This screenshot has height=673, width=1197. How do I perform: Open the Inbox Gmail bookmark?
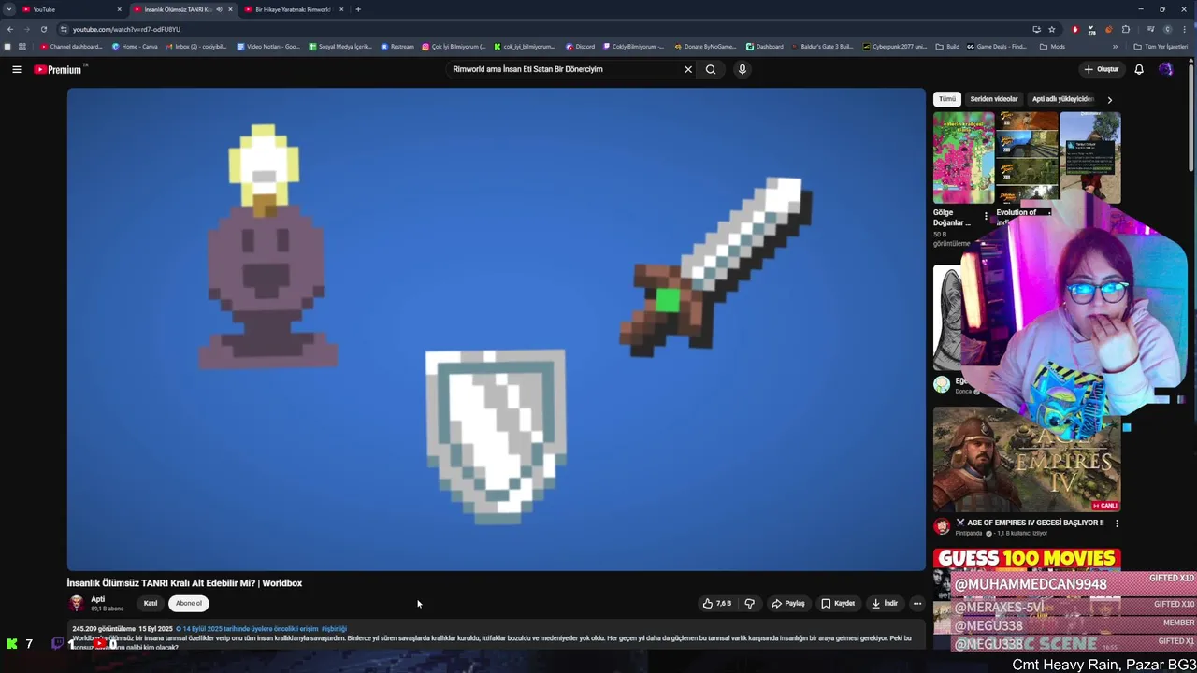pyautogui.click(x=196, y=47)
